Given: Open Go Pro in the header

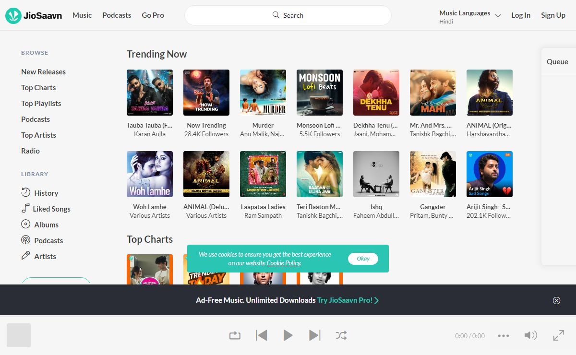Looking at the screenshot, I should pyautogui.click(x=153, y=15).
